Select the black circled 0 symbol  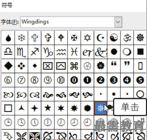[x=74, y=80]
